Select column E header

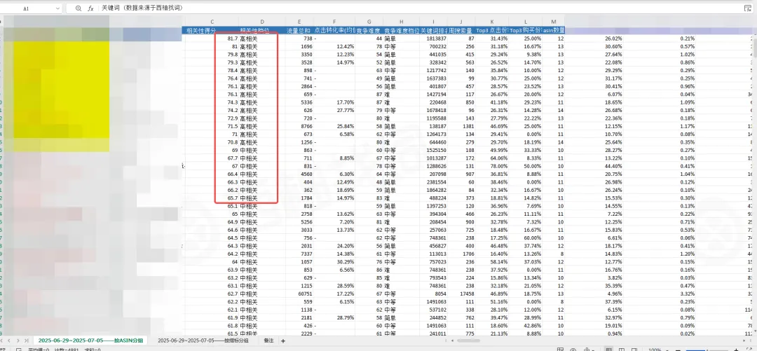(299, 22)
